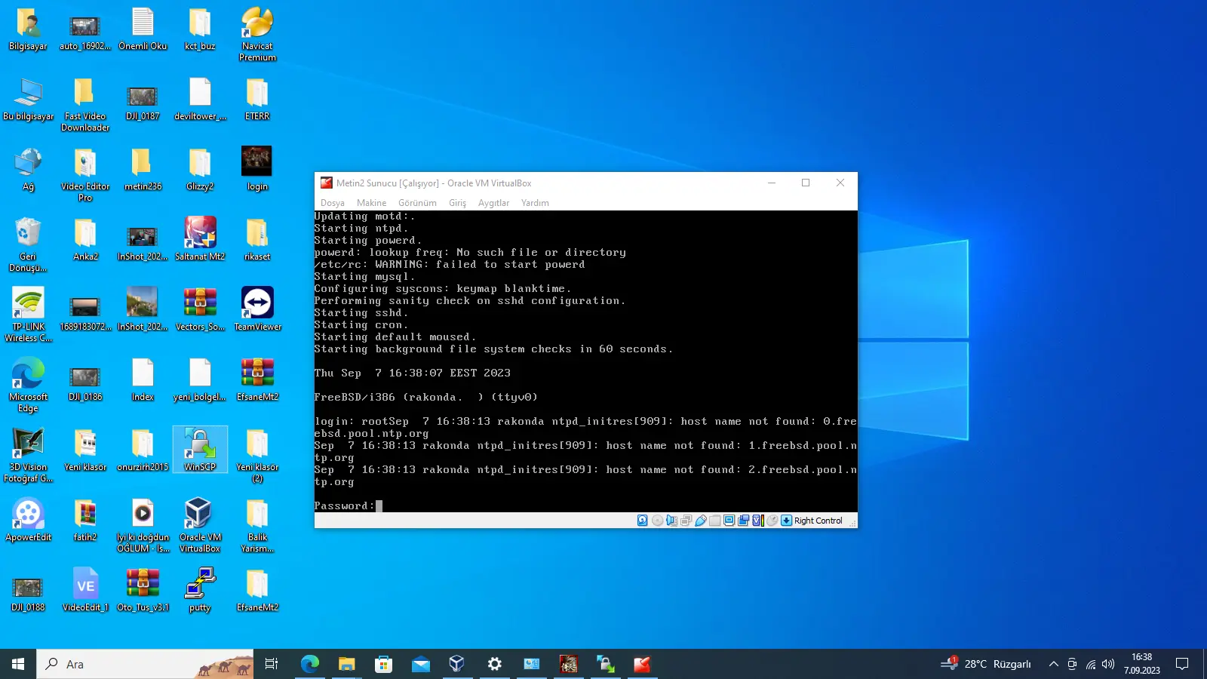
Task: Click the optical drive icon in VirtualBox status bar
Action: (x=657, y=521)
